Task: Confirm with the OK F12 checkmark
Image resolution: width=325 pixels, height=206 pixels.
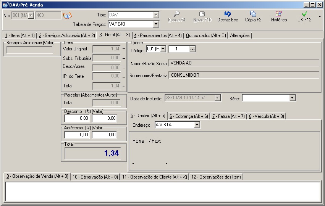Action: point(304,14)
